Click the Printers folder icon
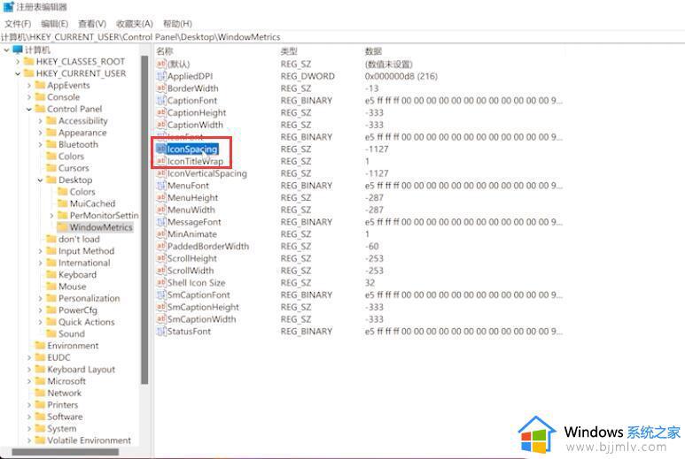685x459 pixels. 40,405
